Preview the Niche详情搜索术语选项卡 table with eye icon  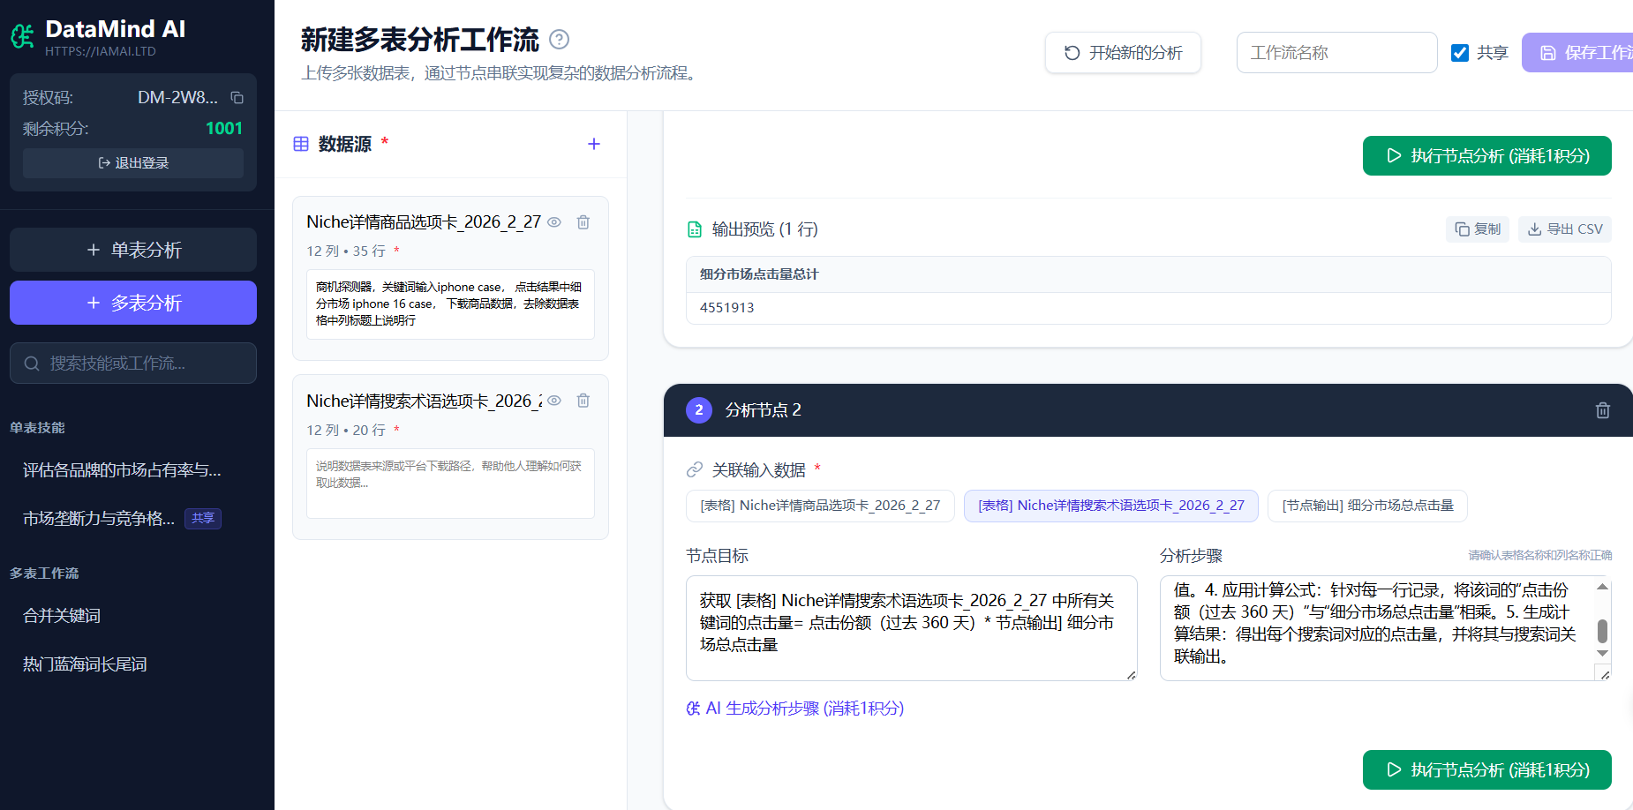554,401
